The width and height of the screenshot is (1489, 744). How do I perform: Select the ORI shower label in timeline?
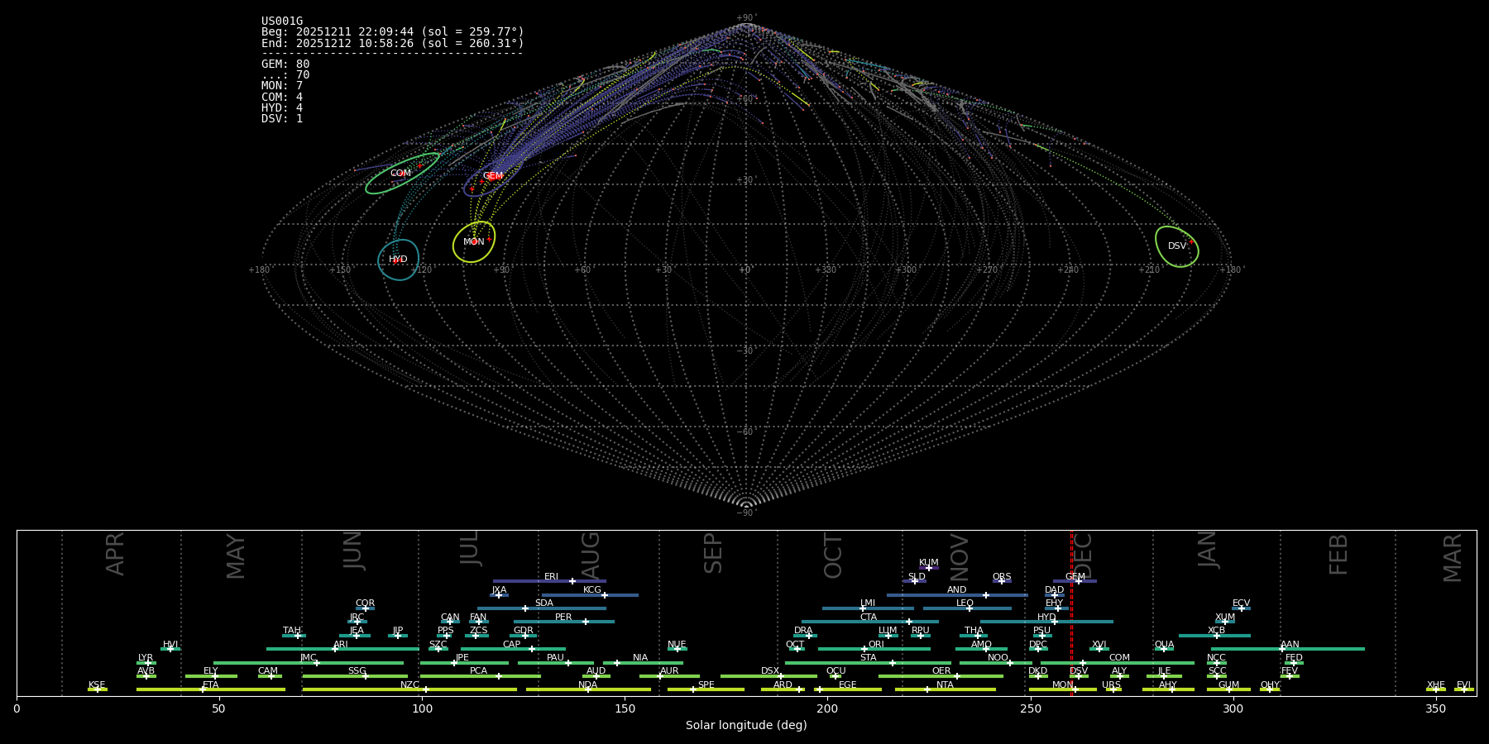[876, 645]
